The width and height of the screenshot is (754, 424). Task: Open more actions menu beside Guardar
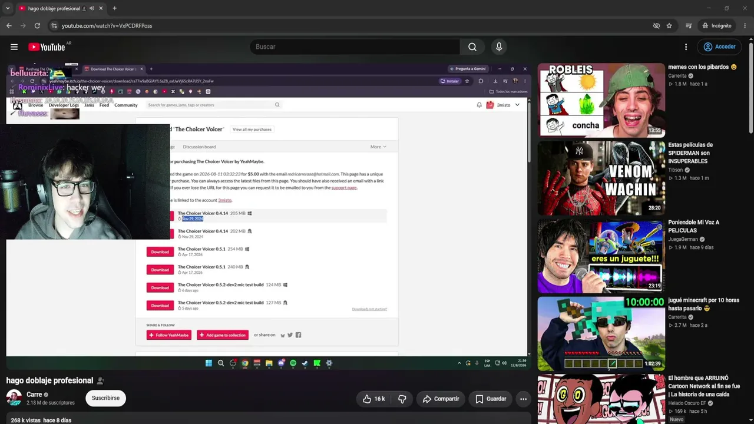(523, 399)
